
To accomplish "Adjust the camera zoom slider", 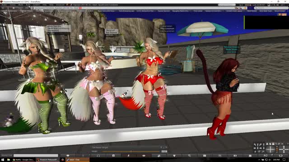I will tap(277, 149).
